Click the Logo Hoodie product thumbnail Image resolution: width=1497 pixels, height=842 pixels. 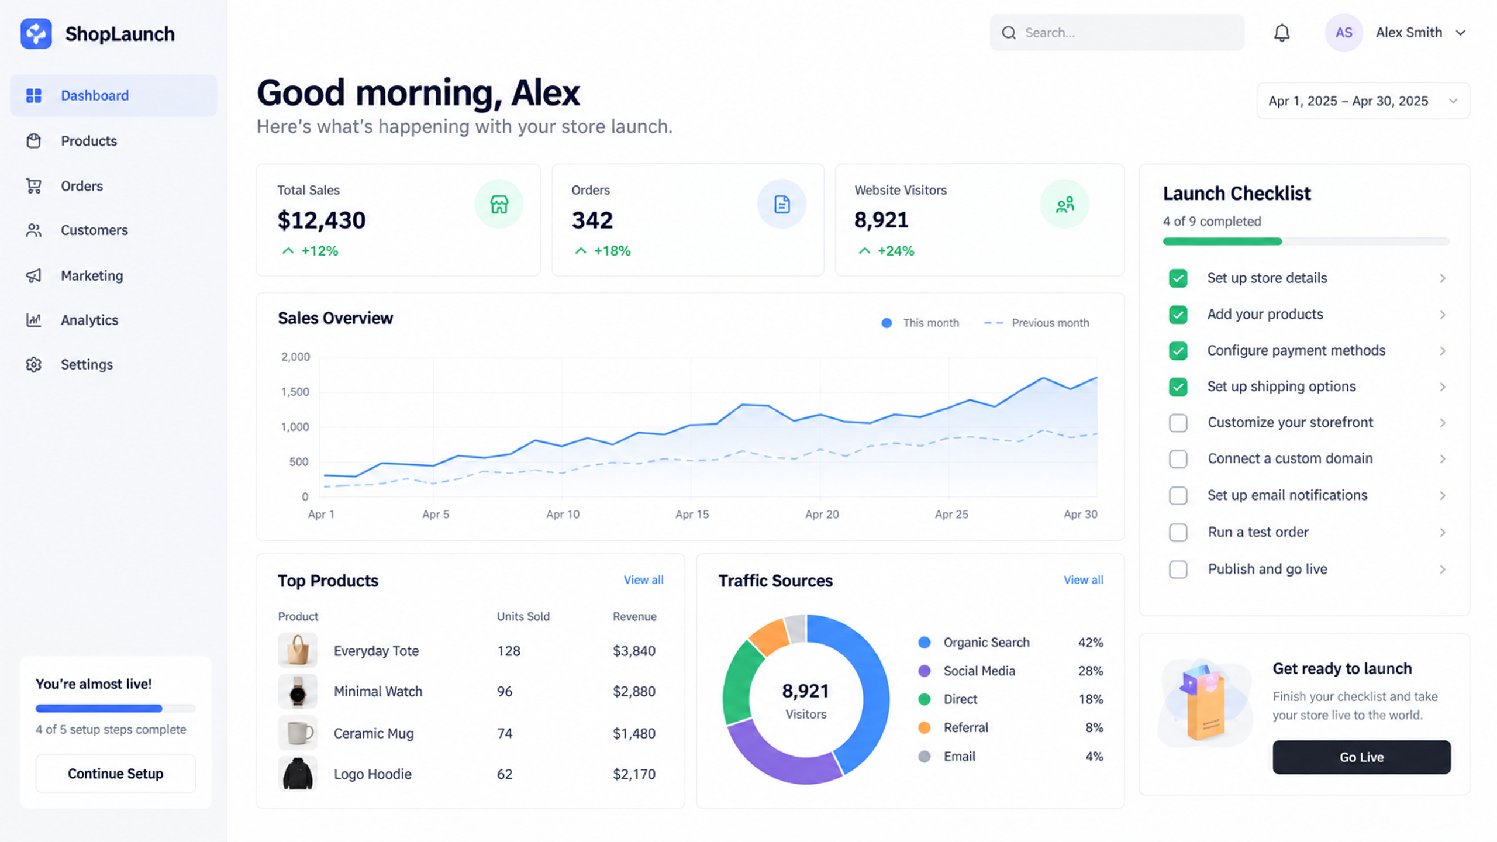click(298, 774)
